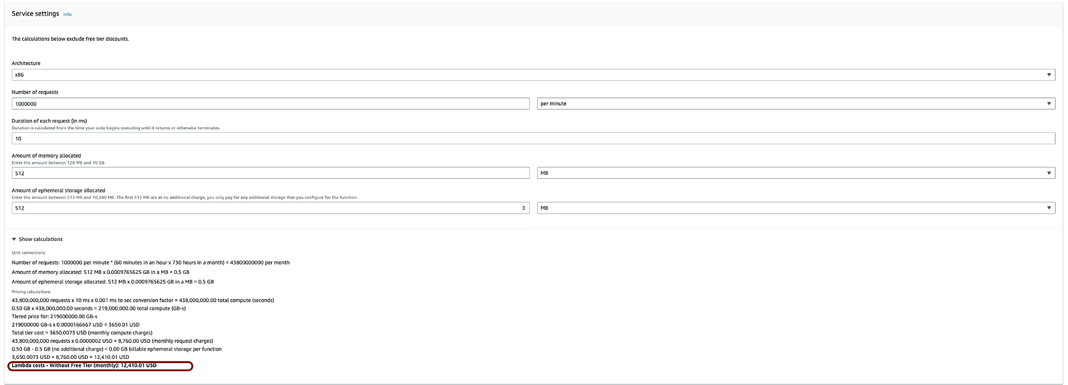Click the 'Amount of memory allocated: 512 MB' conversion line
This screenshot has width=1068, height=385.
[x=100, y=272]
